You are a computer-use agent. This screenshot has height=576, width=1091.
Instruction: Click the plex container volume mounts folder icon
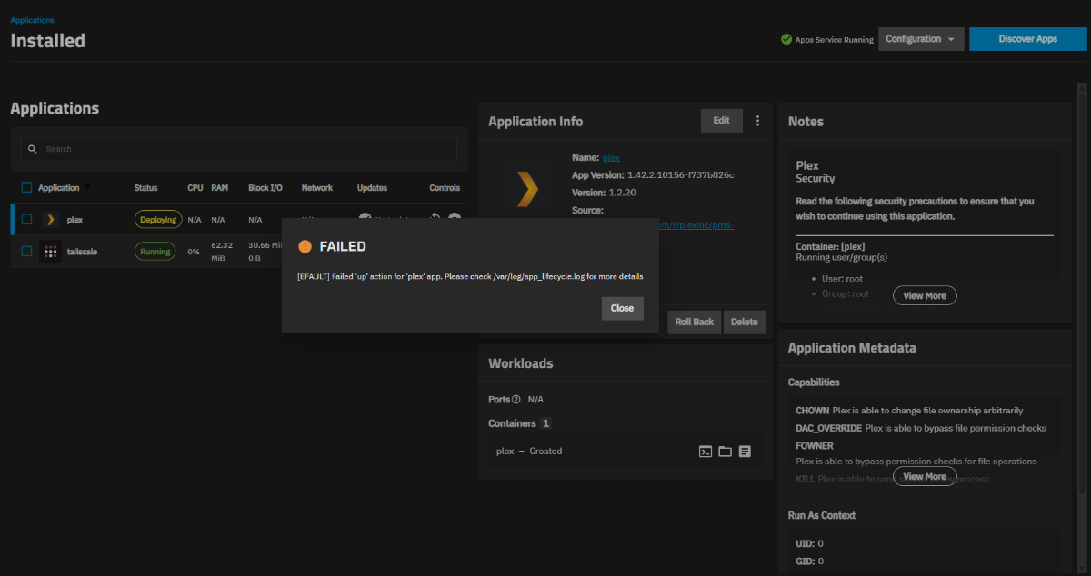point(725,452)
